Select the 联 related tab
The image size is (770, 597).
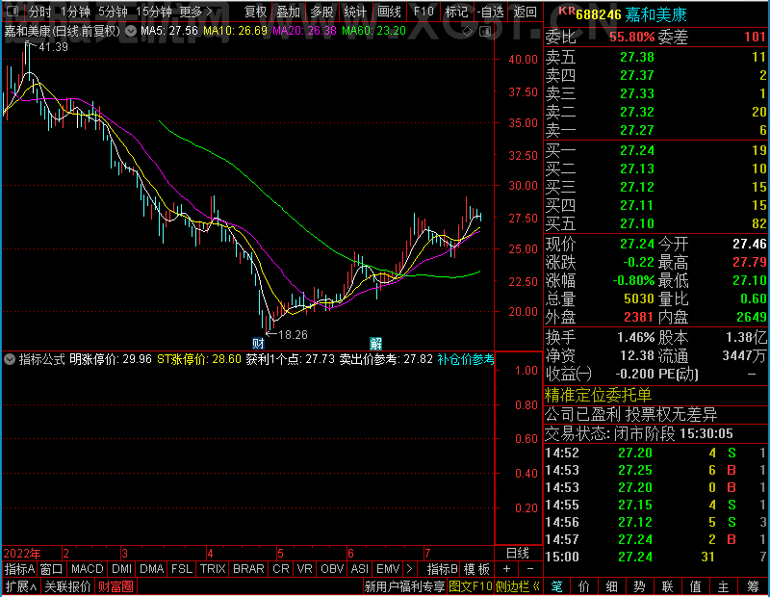pos(667,586)
